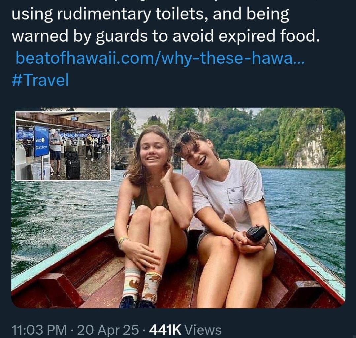Click the 11:03 PM timestamp
Viewport: 356px width, 338px height.
coord(39,330)
